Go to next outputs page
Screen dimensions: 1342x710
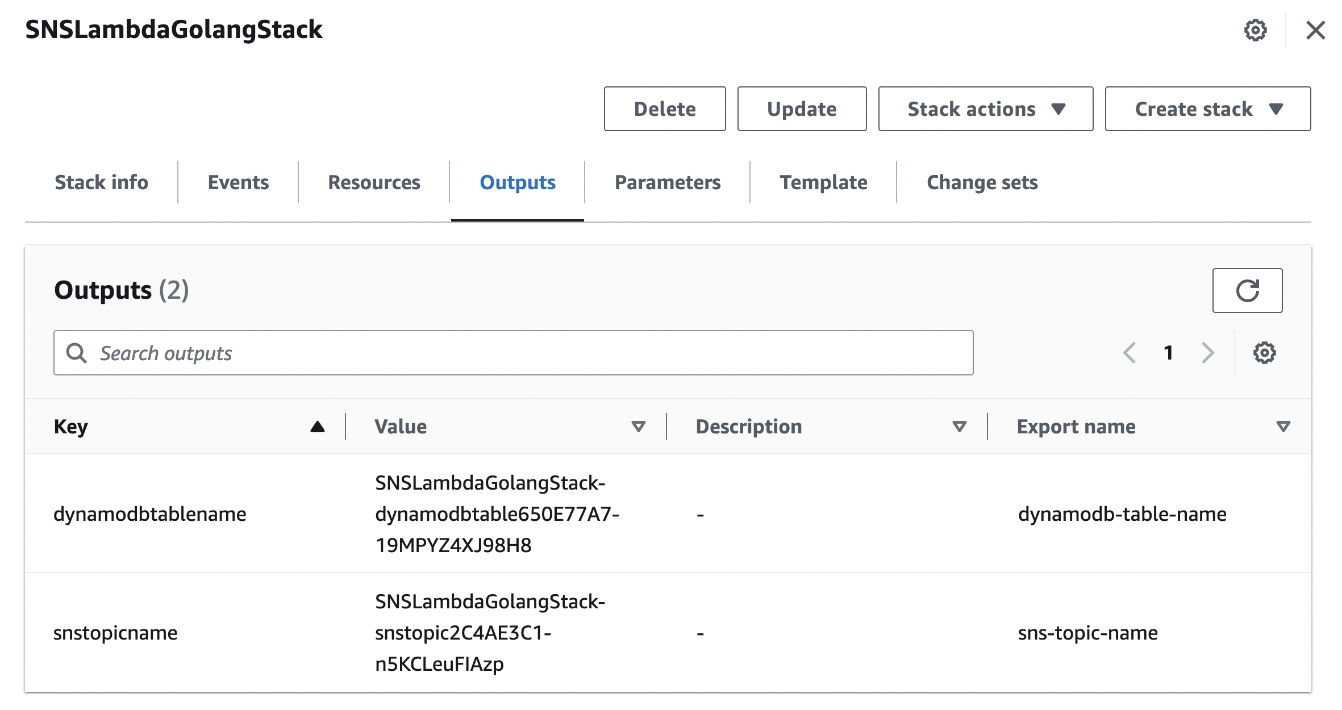point(1208,353)
